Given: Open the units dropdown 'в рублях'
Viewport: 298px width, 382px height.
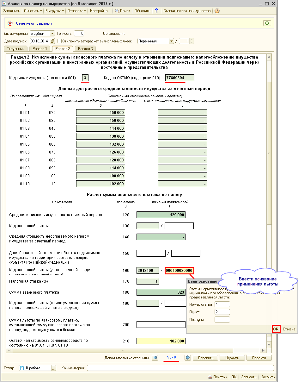Looking at the screenshot, I should [x=52, y=33].
